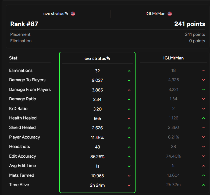The image size is (210, 195).
Task: Click IGLMrMan's 13,604 mats farmed value
Action: pos(173,175)
